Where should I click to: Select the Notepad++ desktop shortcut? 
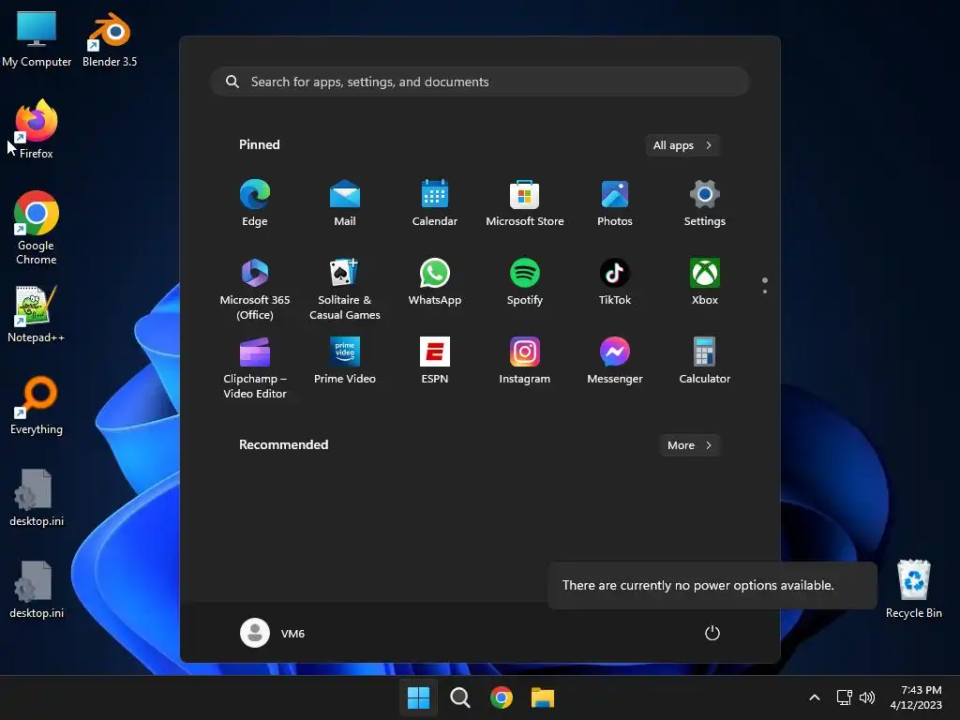pyautogui.click(x=37, y=314)
